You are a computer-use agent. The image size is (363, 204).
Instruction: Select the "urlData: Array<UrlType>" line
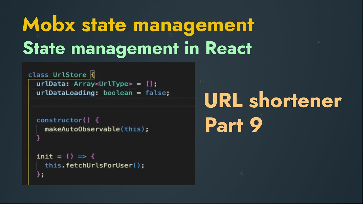point(96,84)
